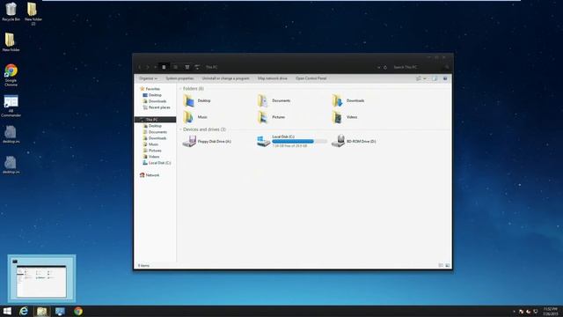
Task: Click the Change your view button
Action: (419, 78)
